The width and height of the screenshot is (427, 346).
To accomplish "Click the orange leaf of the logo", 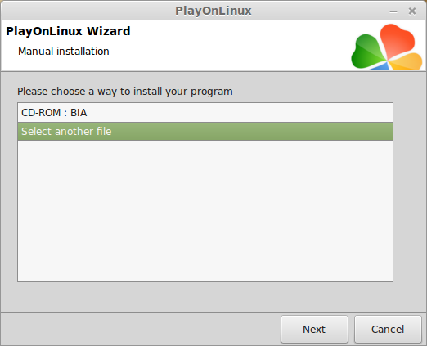I will [406, 62].
